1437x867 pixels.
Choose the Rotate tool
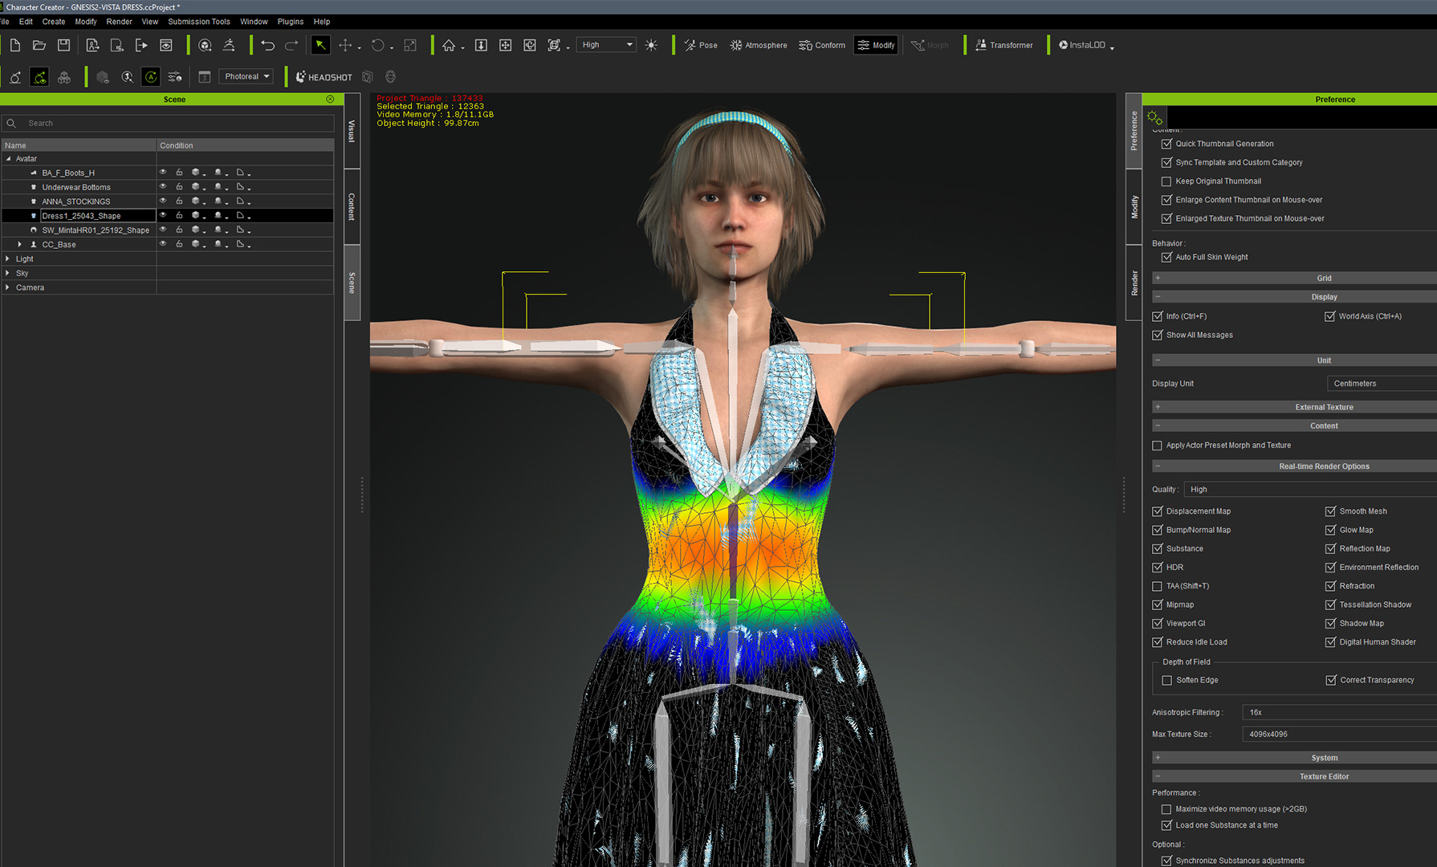378,46
